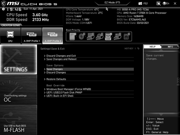Click the Boot Priority label
Viewport: 180px width, 135px height.
(73, 30)
